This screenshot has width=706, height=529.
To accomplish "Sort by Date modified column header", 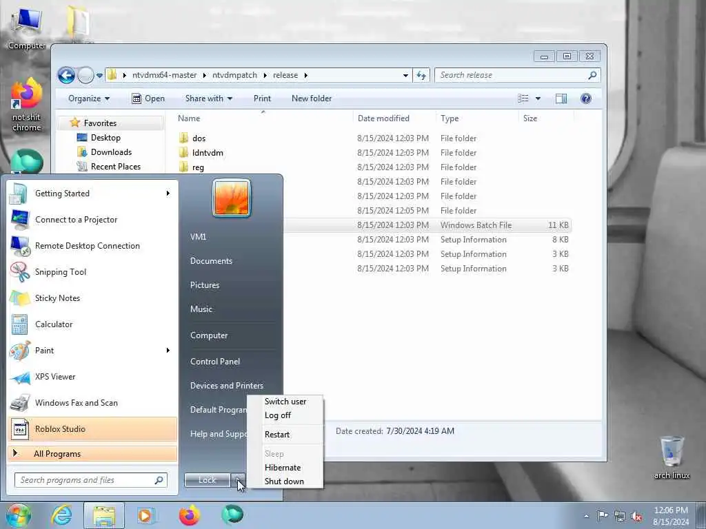I will pos(383,118).
